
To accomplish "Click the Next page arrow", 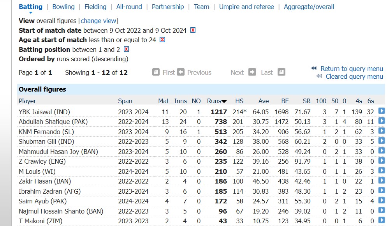I will coord(252,72).
